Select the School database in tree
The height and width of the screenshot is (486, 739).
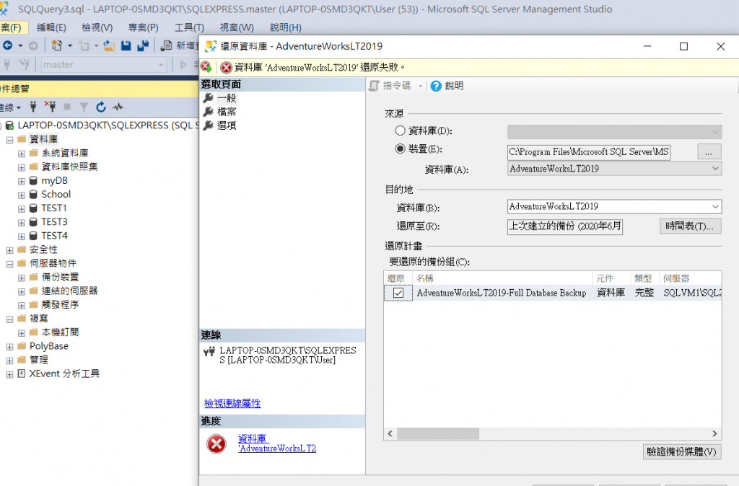pos(56,194)
